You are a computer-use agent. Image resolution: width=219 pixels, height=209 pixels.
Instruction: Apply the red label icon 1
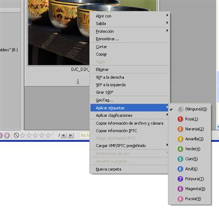[x=180, y=119]
